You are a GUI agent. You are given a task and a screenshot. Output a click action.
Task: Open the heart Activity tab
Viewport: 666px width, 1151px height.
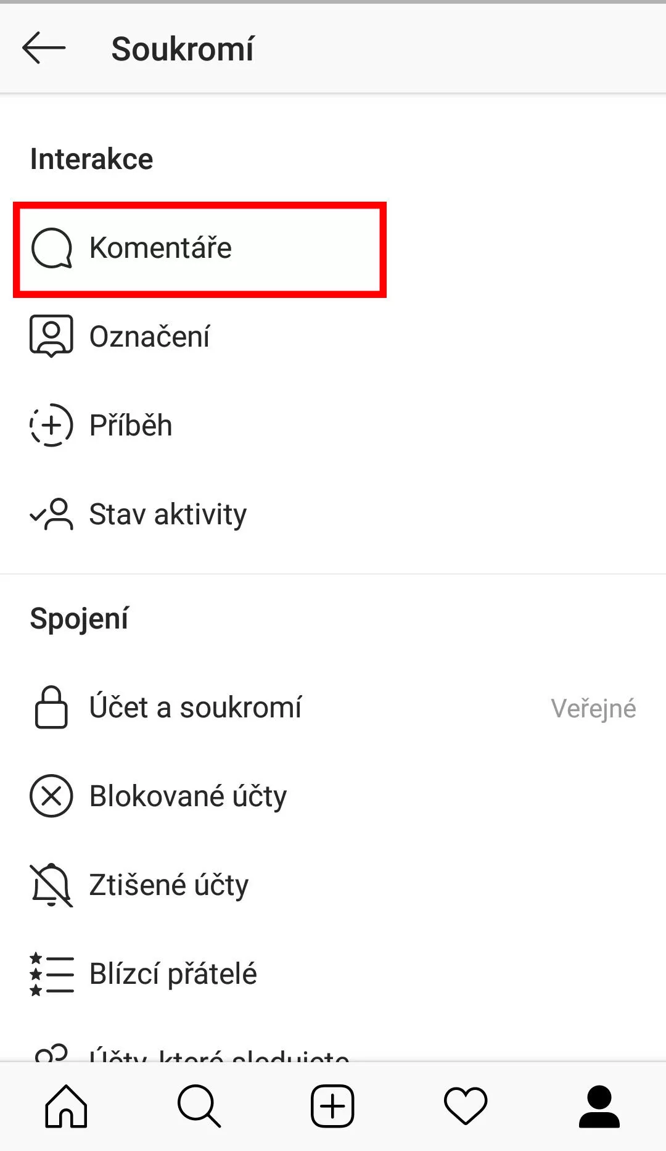tap(466, 1106)
